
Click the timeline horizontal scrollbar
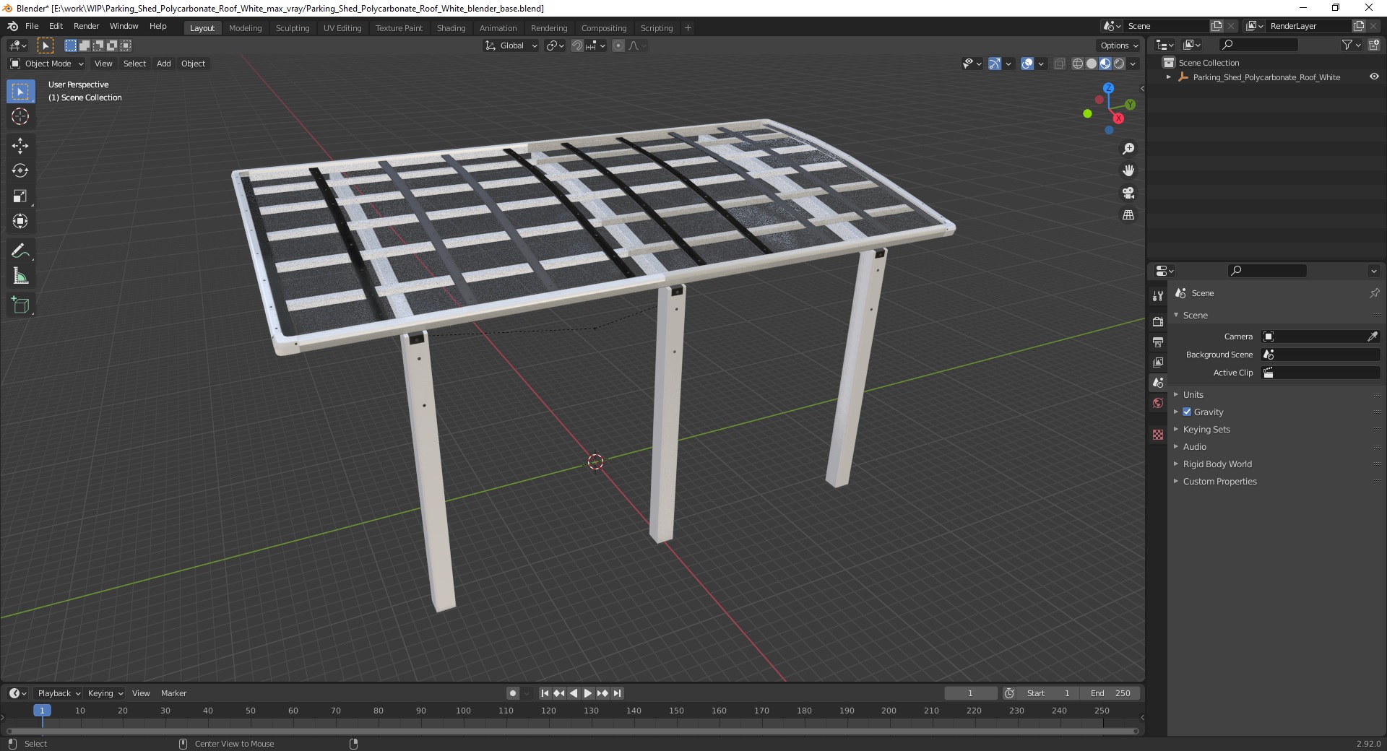(x=572, y=731)
